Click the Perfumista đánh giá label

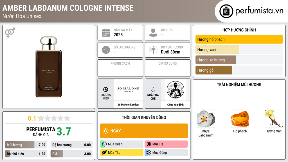[x=41, y=132]
